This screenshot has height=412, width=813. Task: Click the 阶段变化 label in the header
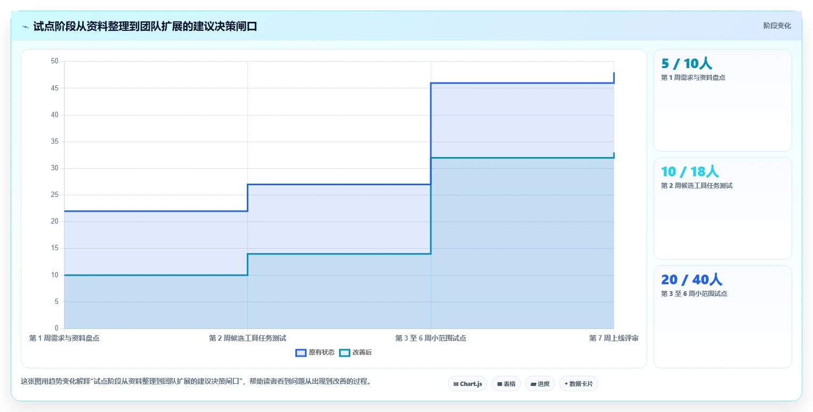point(777,26)
